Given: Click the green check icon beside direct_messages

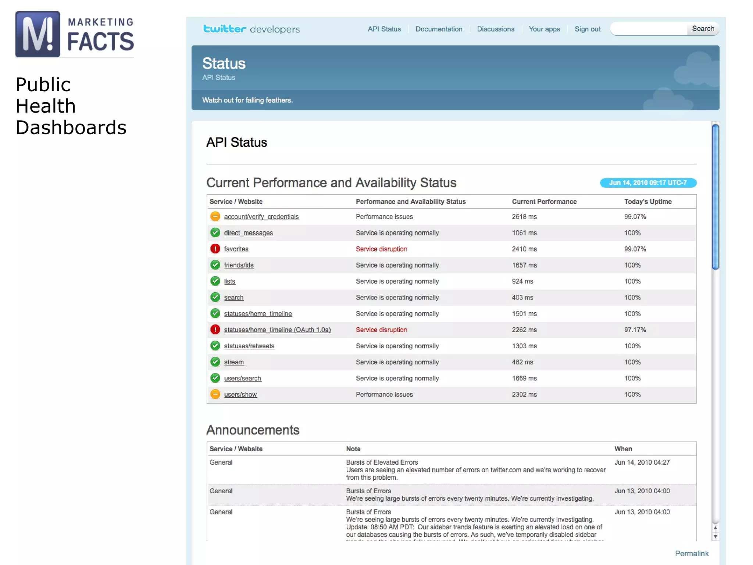Looking at the screenshot, I should 215,232.
